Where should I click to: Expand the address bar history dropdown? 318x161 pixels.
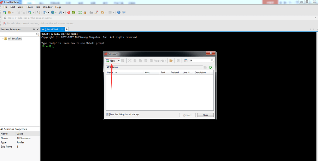pos(315,18)
